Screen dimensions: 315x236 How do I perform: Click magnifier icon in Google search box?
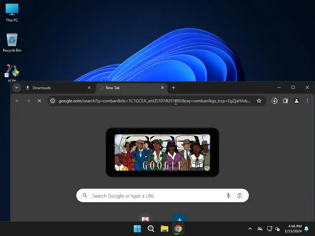pos(85,195)
